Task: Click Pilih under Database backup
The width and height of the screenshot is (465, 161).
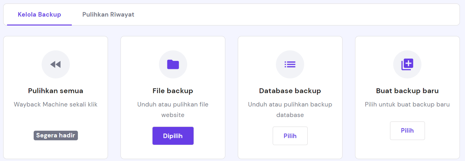Action: click(290, 136)
